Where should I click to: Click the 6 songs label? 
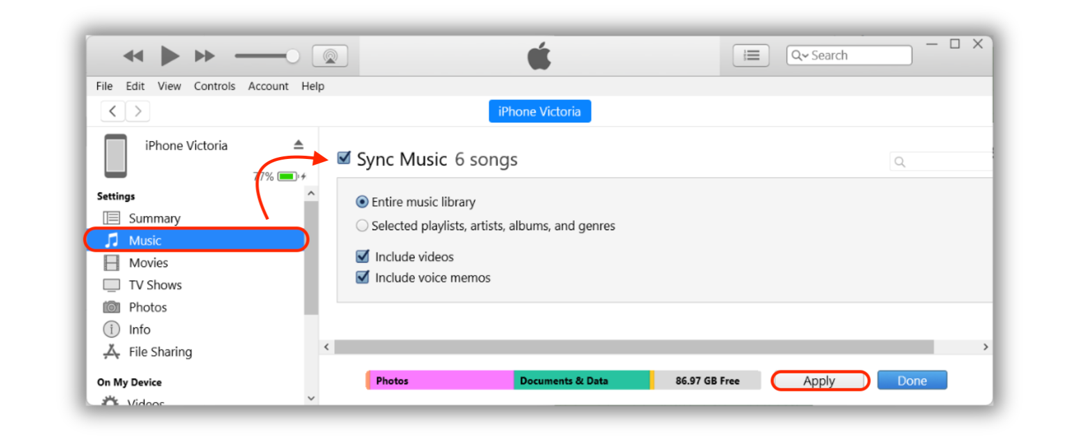pos(486,160)
